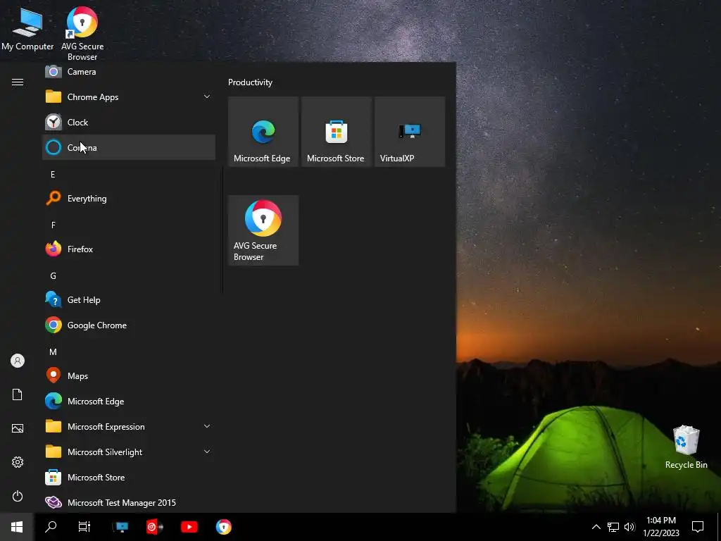
Task: Open the network status tray icon
Action: point(613,527)
